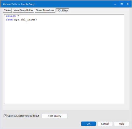Minimize the Choose Table dialog window
This screenshot has height=129, width=132.
tap(115, 4)
